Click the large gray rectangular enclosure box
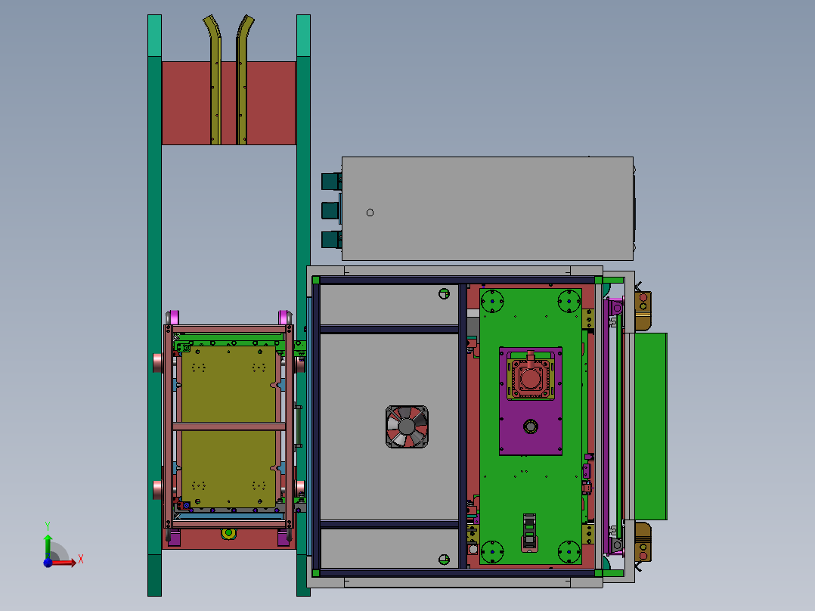 [x=488, y=209]
